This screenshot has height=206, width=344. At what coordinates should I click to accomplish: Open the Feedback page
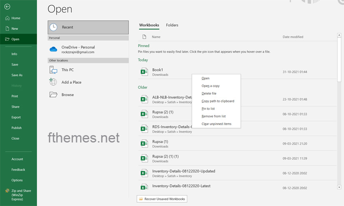coord(18,170)
